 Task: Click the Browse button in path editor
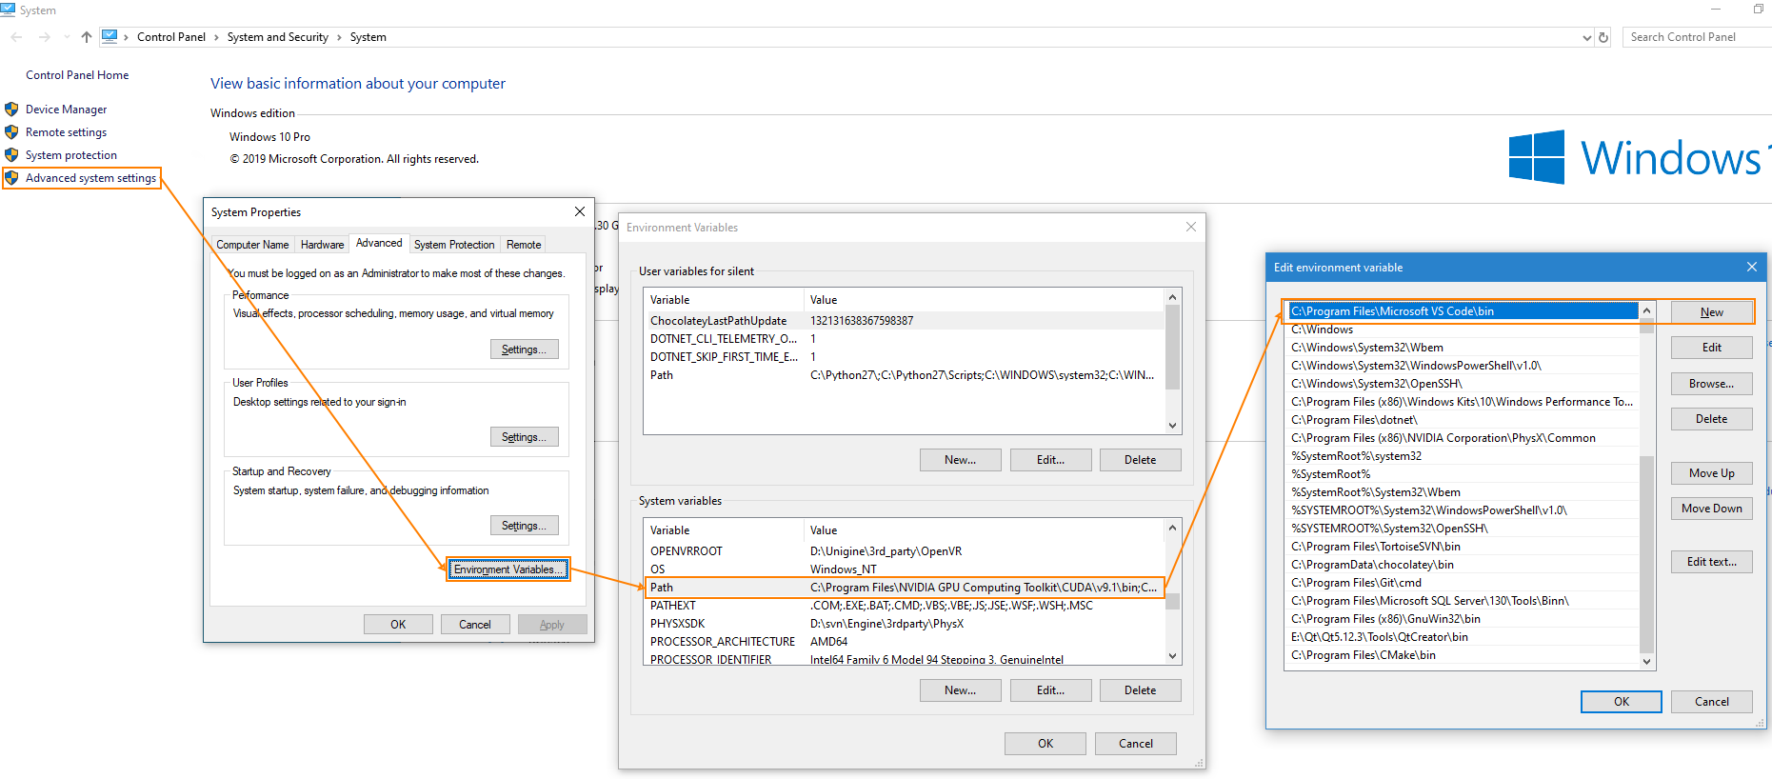coord(1711,384)
